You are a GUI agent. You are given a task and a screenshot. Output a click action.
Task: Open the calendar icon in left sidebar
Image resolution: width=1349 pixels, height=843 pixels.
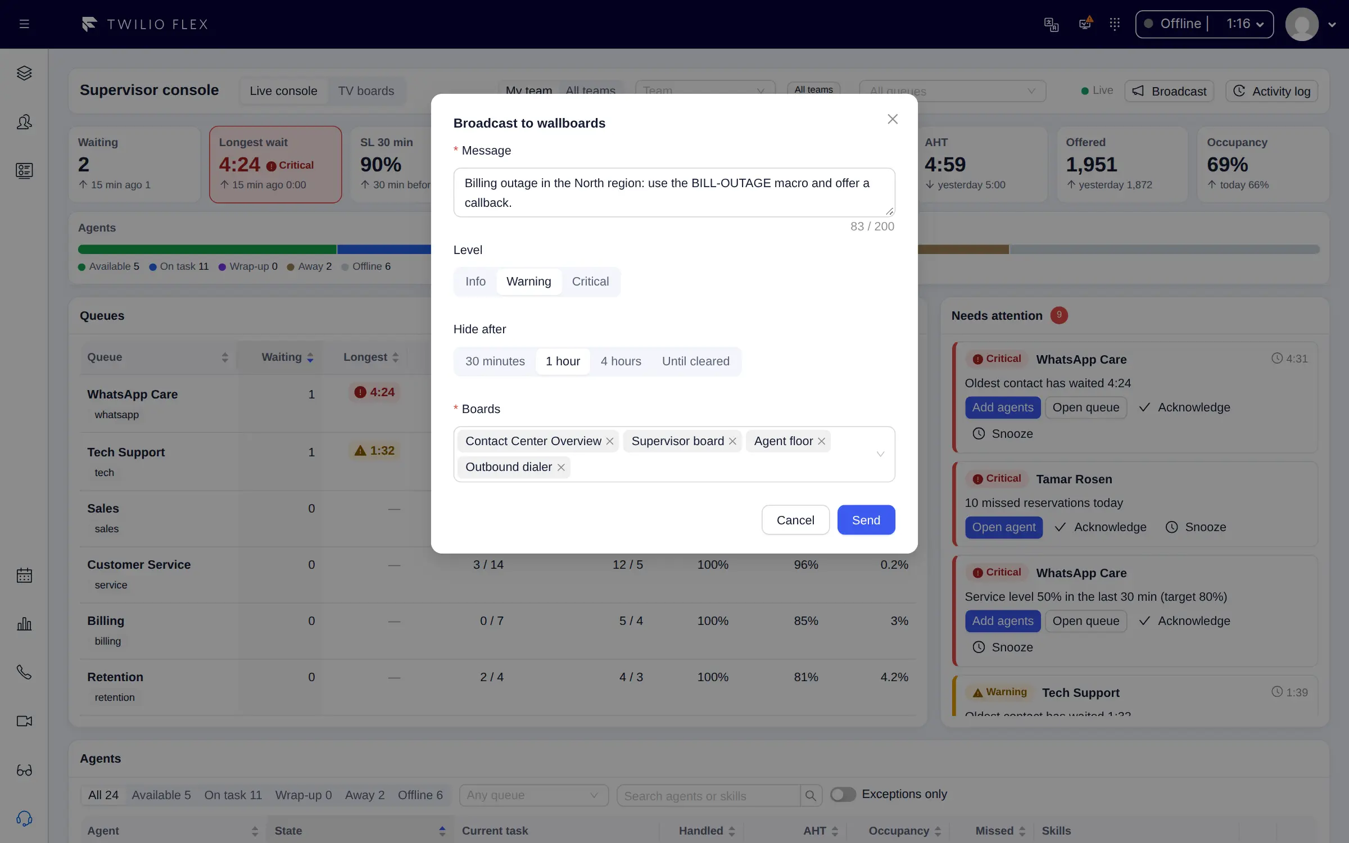click(x=24, y=575)
